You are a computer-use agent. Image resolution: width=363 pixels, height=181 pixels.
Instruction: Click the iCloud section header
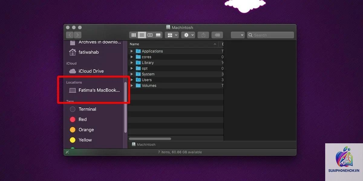click(71, 63)
